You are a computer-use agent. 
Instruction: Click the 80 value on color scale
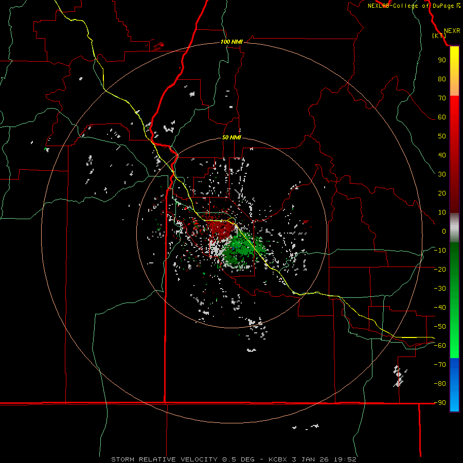(442, 79)
